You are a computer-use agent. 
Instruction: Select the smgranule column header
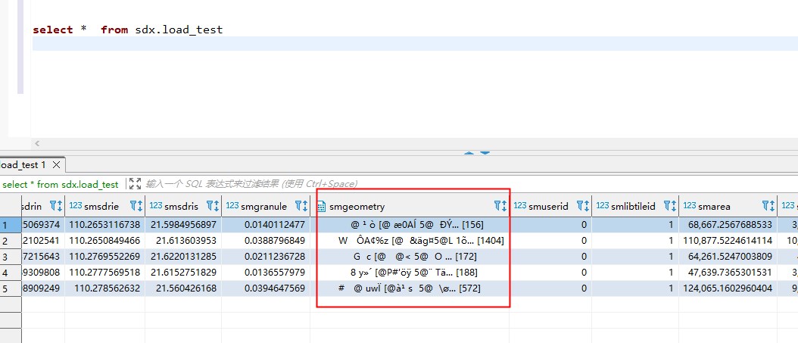coord(266,206)
